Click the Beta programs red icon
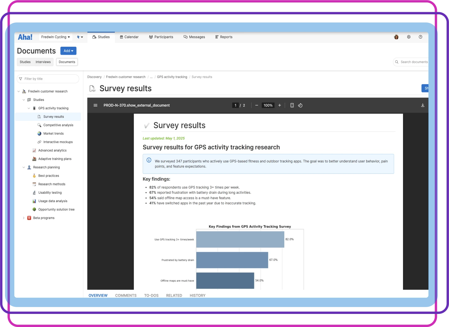 (29, 218)
